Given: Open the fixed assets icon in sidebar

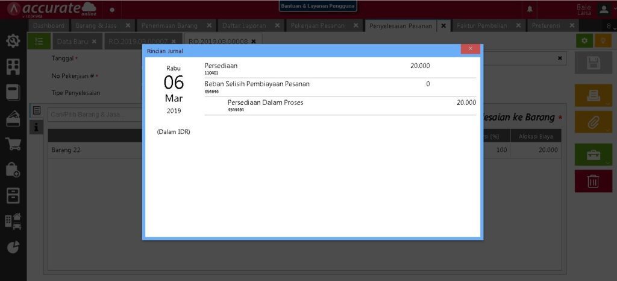Looking at the screenshot, I should [x=13, y=221].
